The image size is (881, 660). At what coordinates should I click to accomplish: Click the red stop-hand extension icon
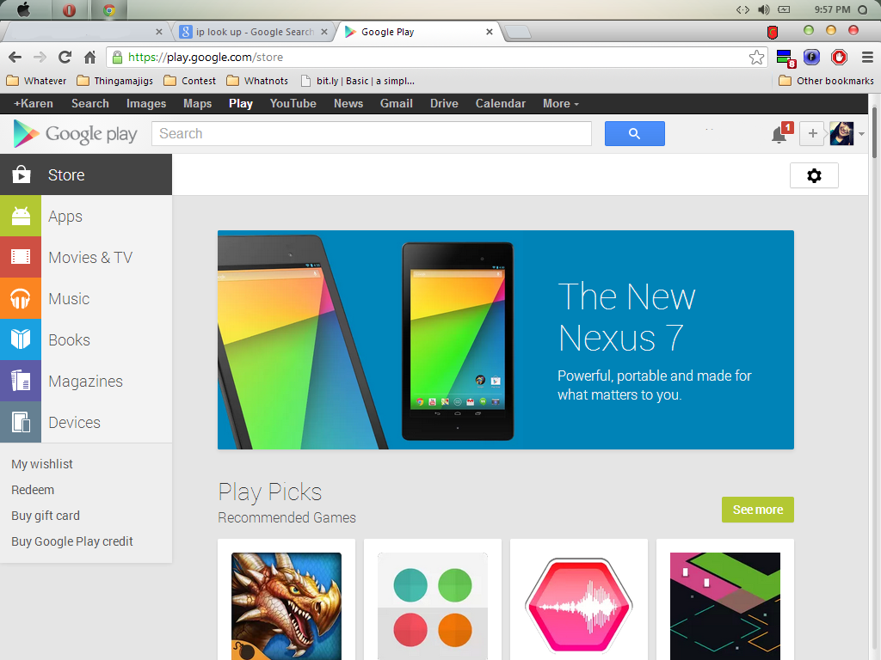pyautogui.click(x=840, y=58)
